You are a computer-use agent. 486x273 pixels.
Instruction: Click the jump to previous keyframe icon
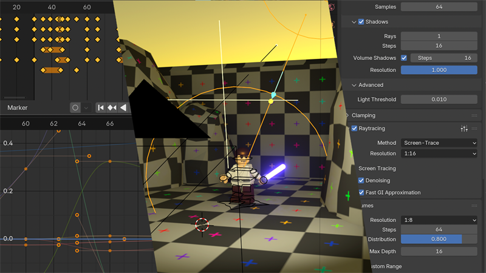112,107
